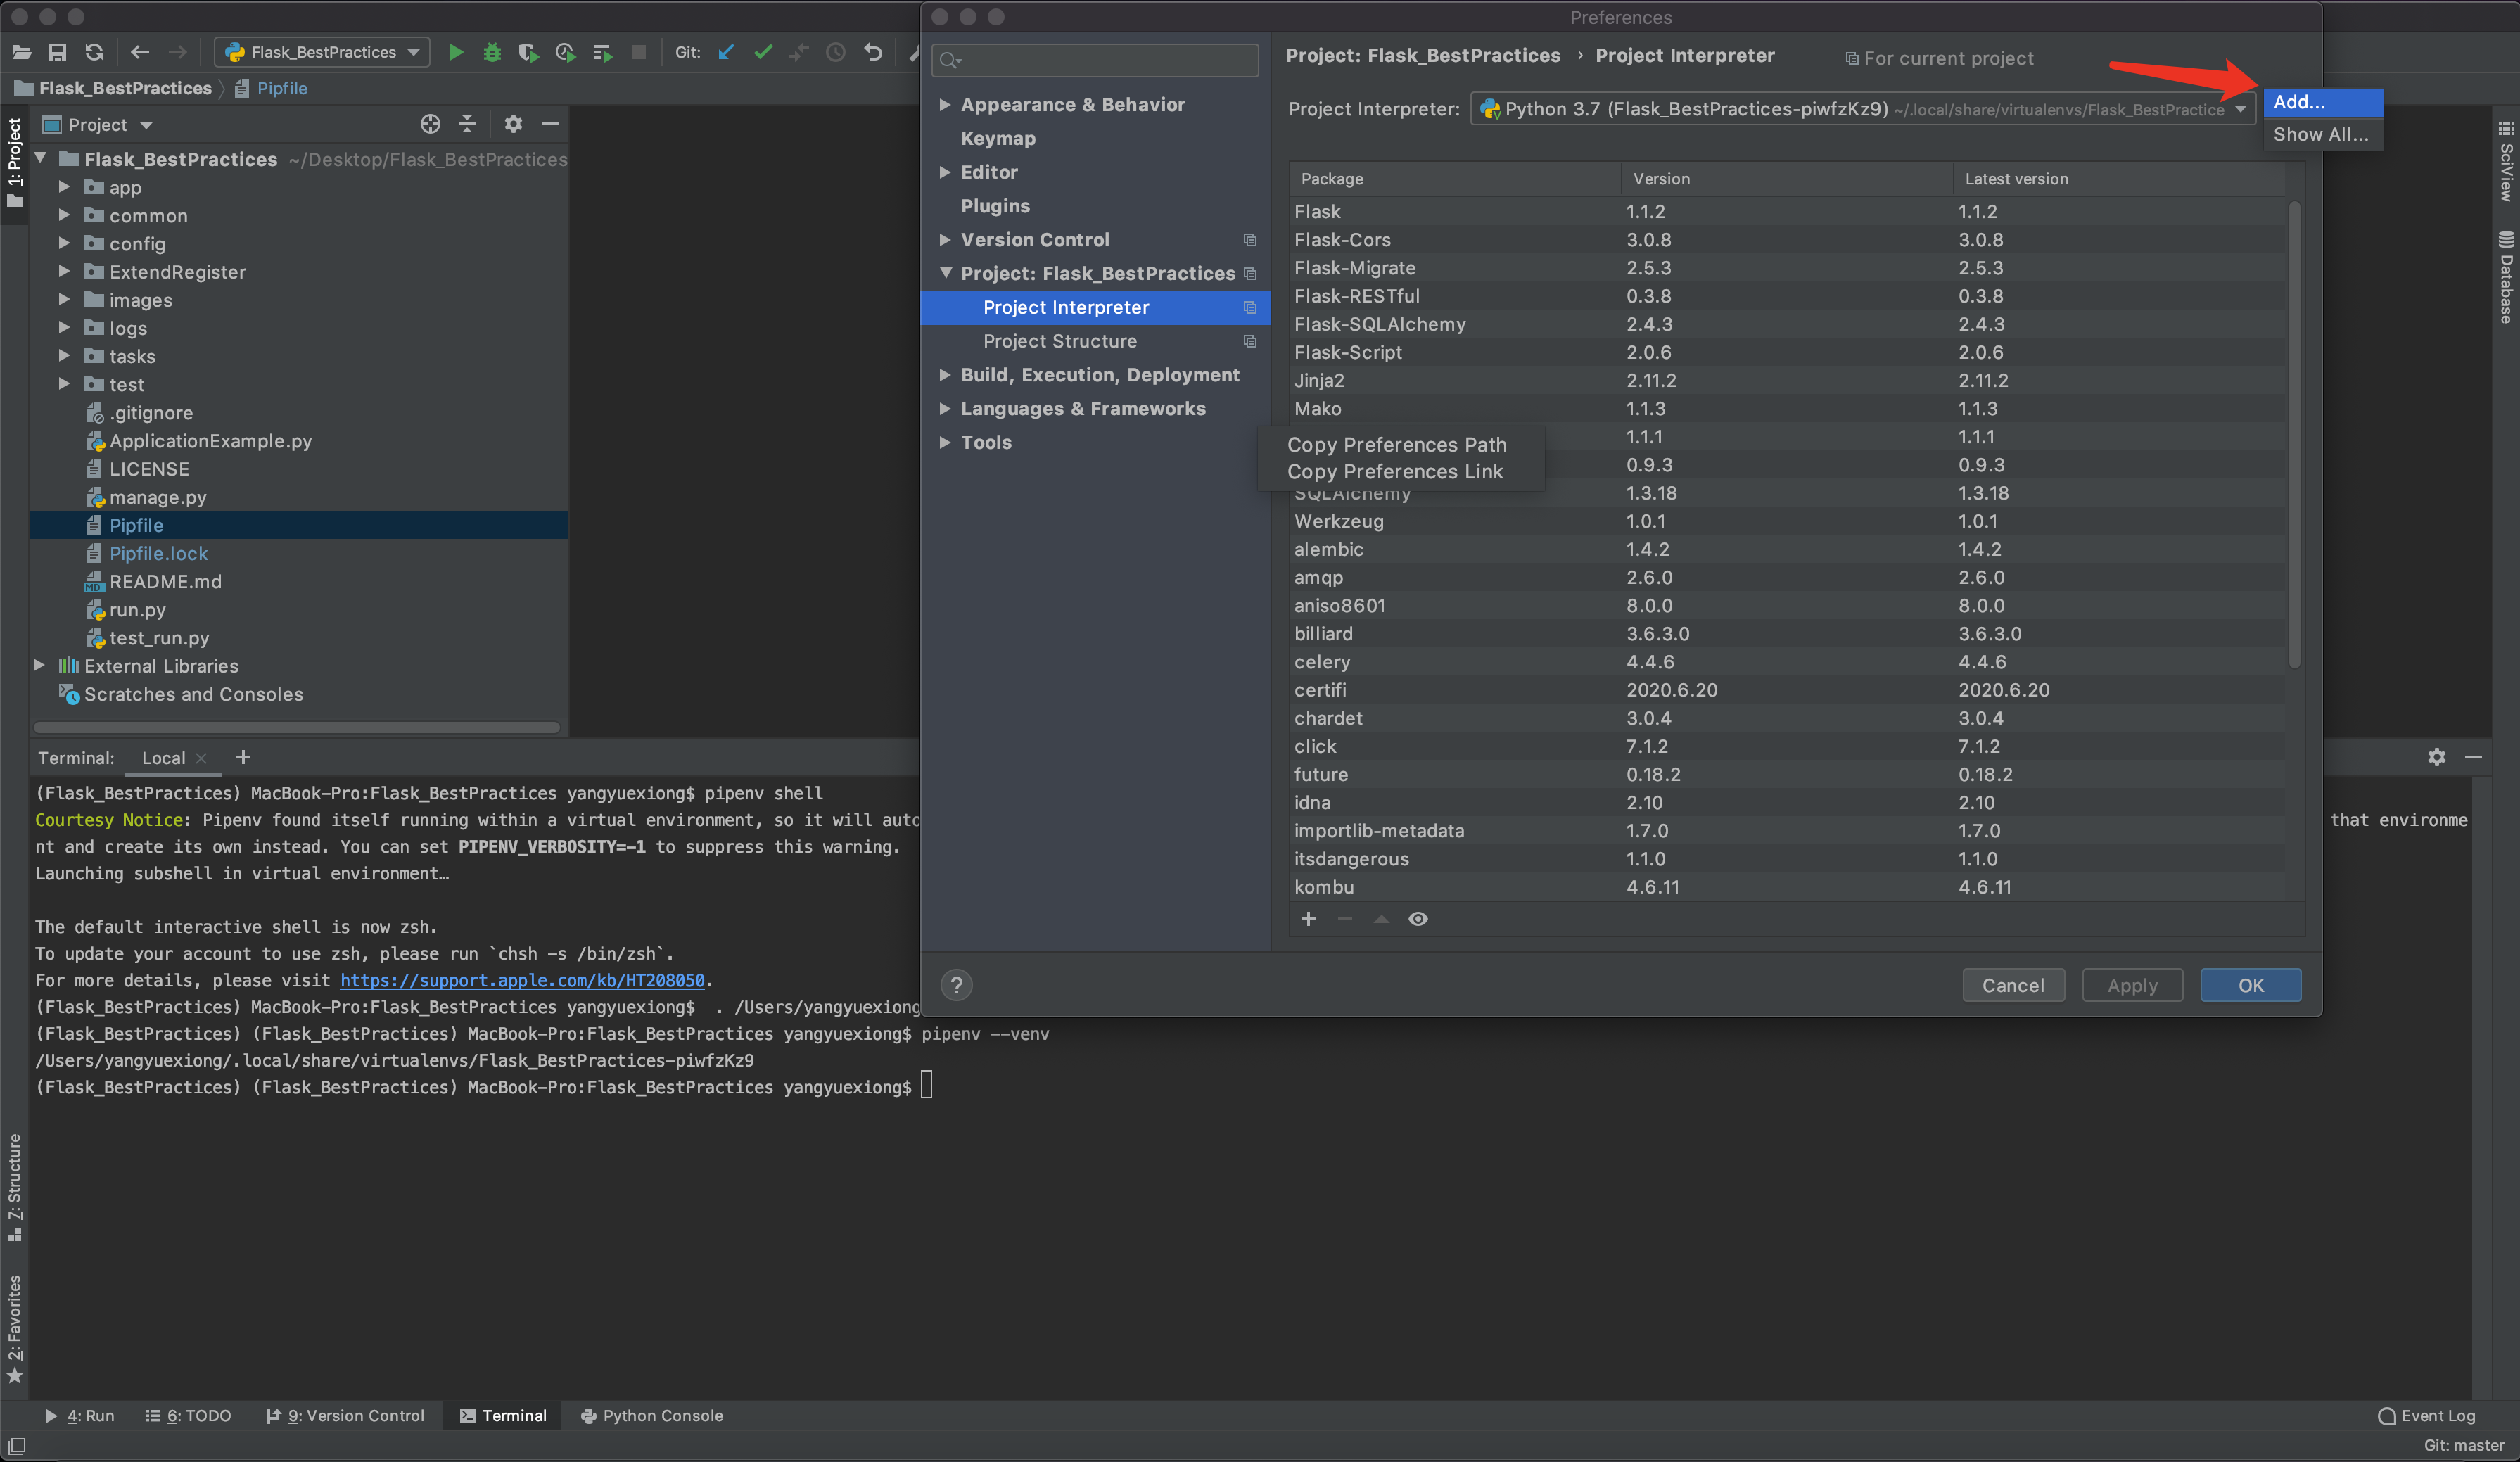Click the green Run button in toolbar
The height and width of the screenshot is (1462, 2520).
point(456,53)
